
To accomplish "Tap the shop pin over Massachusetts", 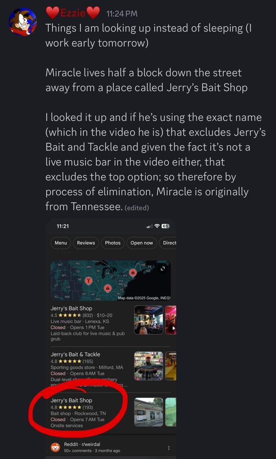I will click(x=133, y=273).
